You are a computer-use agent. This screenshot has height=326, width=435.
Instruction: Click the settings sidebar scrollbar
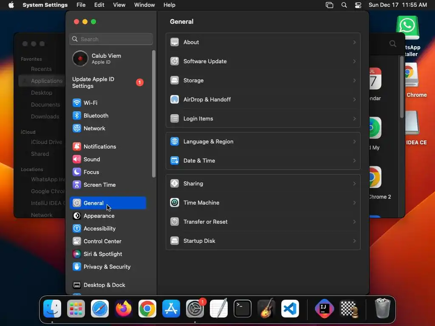(x=154, y=114)
